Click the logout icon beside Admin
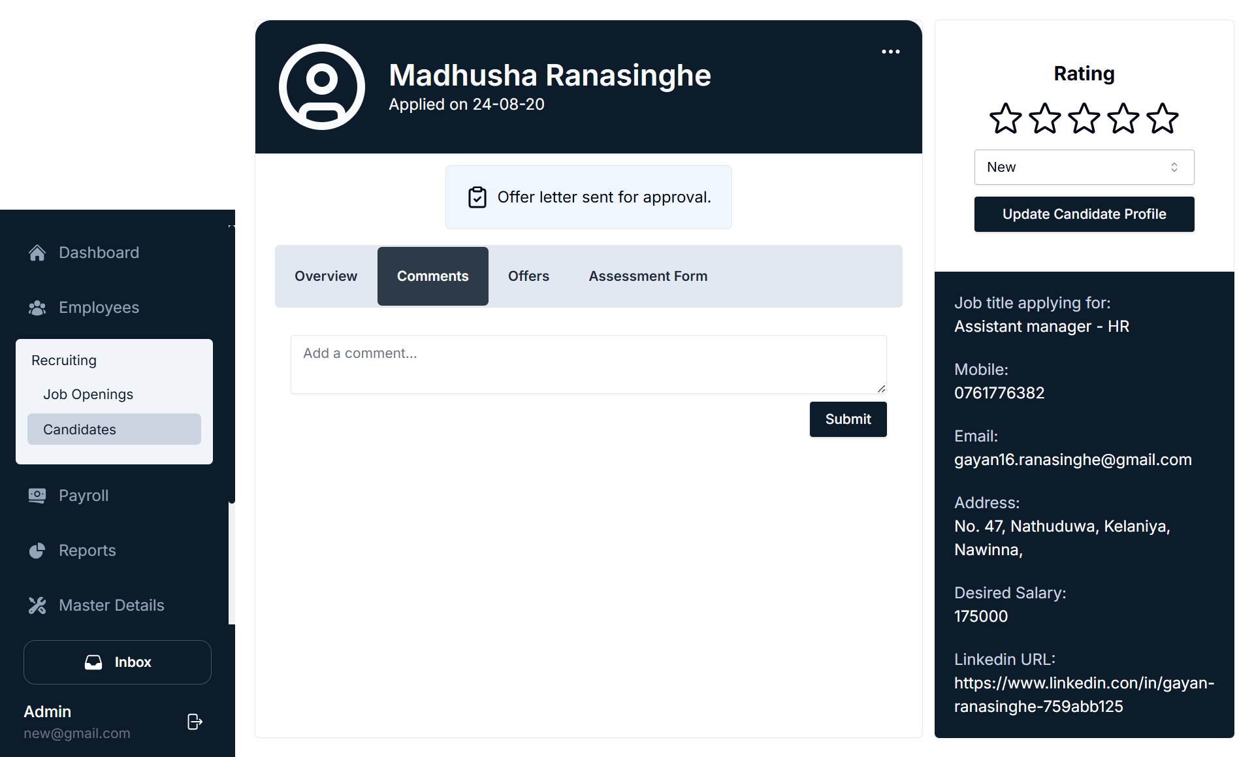The width and height of the screenshot is (1254, 757). [194, 722]
